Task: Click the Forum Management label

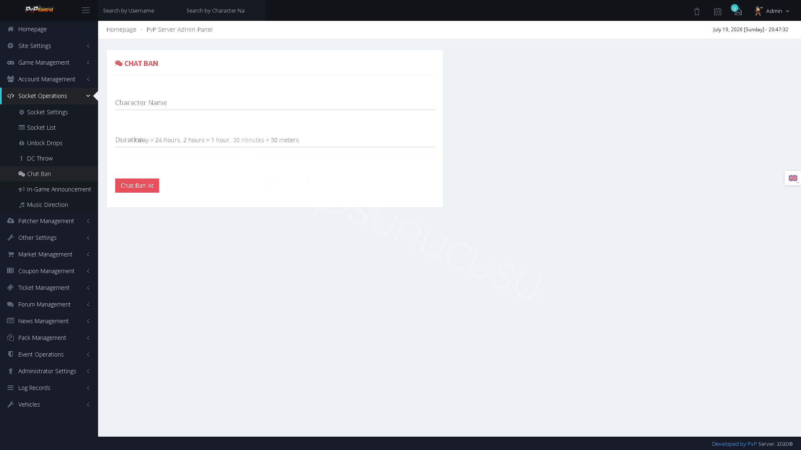Action: point(44,304)
